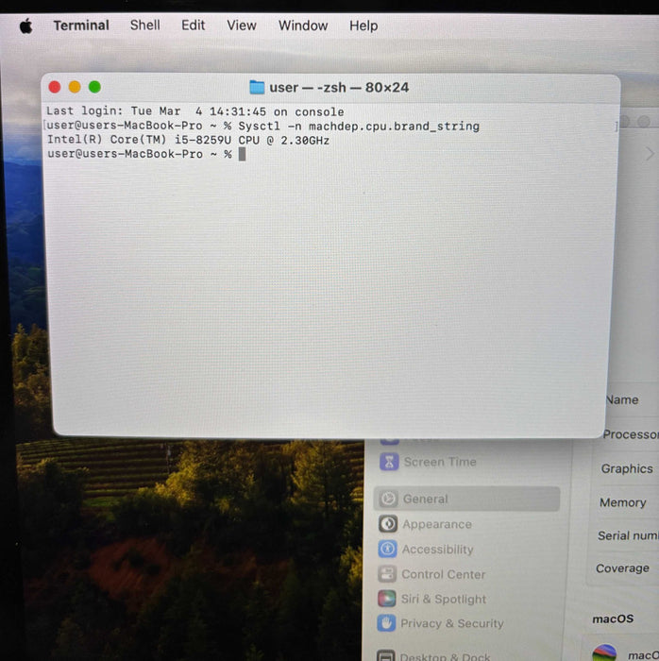Click the Intel Core i5-8259U output line

(x=188, y=140)
